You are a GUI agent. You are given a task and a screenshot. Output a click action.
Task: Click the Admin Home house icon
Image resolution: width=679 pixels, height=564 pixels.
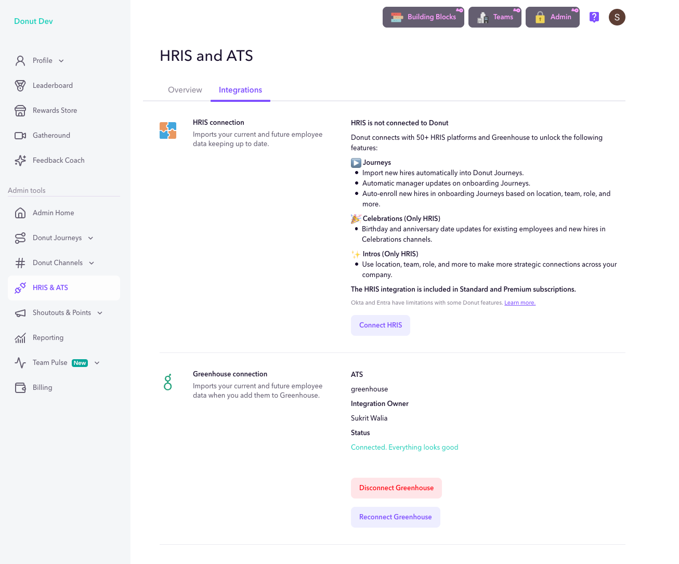[20, 213]
